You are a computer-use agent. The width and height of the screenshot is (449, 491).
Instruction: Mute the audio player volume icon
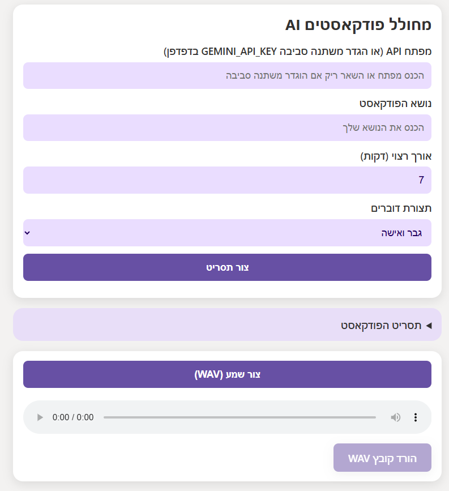395,417
